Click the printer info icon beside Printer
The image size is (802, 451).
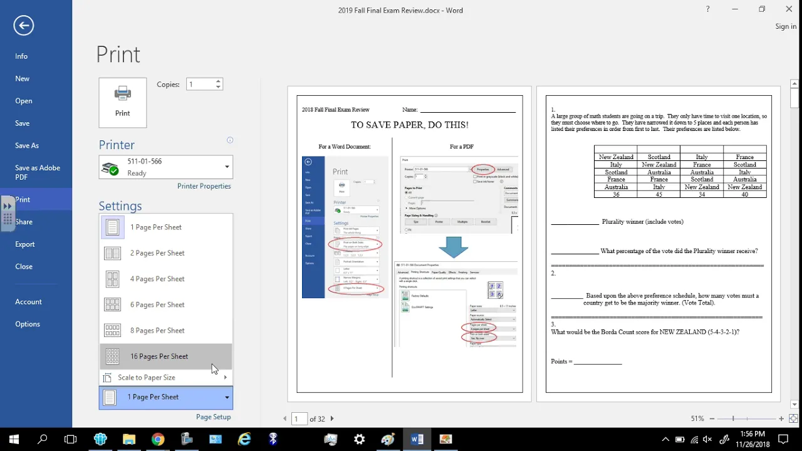230,140
